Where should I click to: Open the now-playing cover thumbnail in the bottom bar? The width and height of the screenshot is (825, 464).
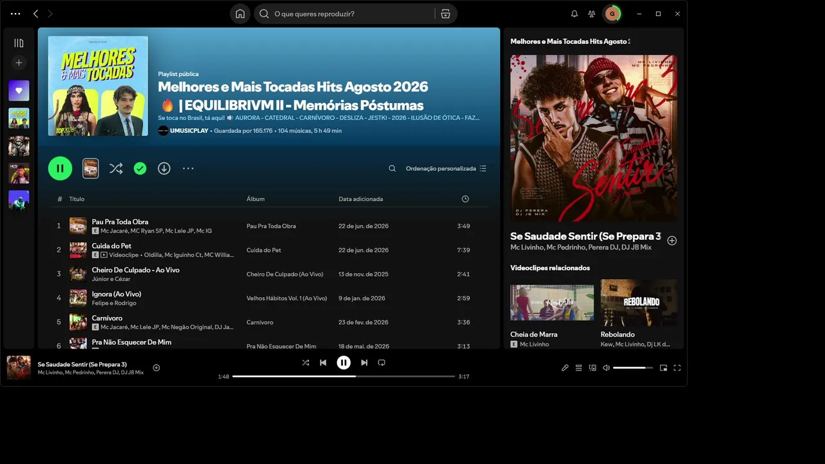19,368
